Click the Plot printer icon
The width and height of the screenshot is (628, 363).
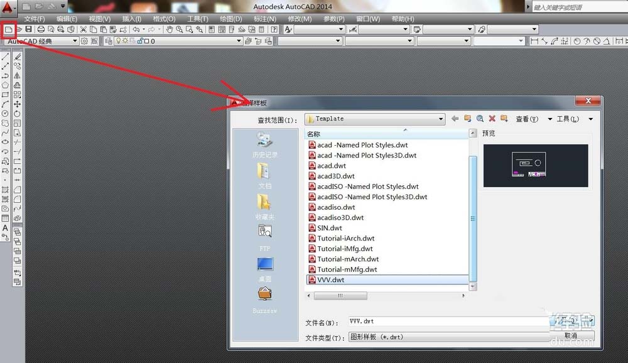[x=41, y=30]
